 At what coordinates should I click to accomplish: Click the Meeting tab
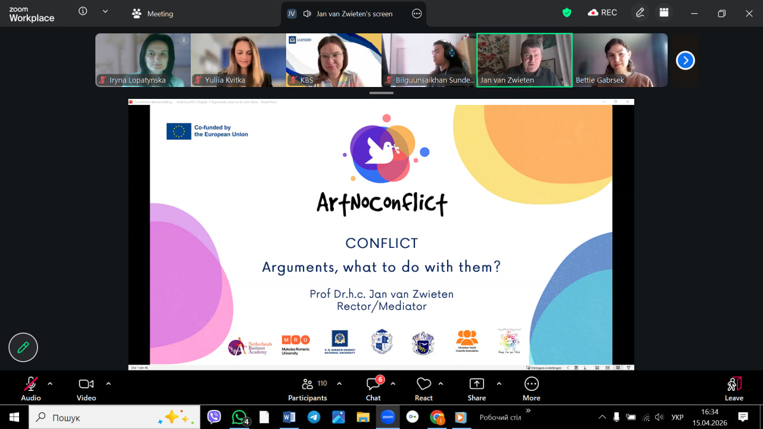[x=153, y=14]
